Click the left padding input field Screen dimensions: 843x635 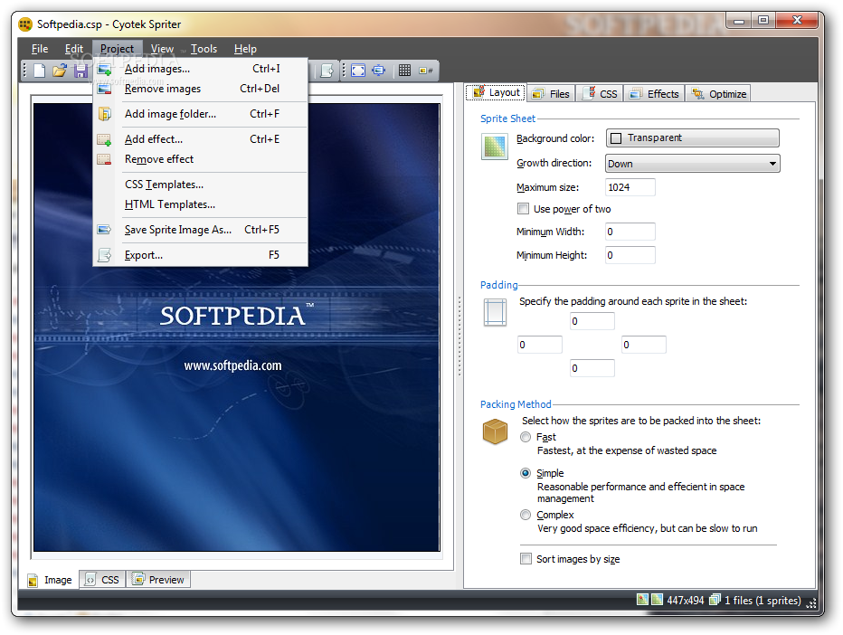tap(540, 345)
